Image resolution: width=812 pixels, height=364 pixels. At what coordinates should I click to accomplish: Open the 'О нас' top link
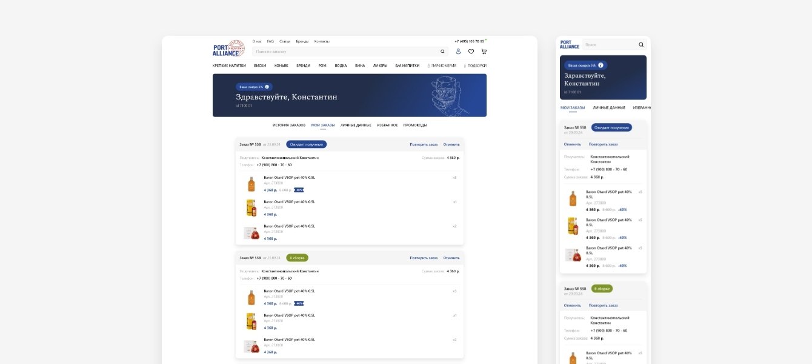(257, 41)
